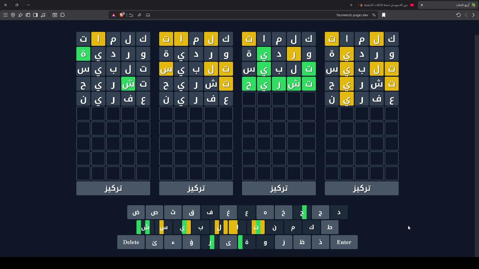Open the playlist music note icon
This screenshot has height=269, width=479.
(x=43, y=15)
